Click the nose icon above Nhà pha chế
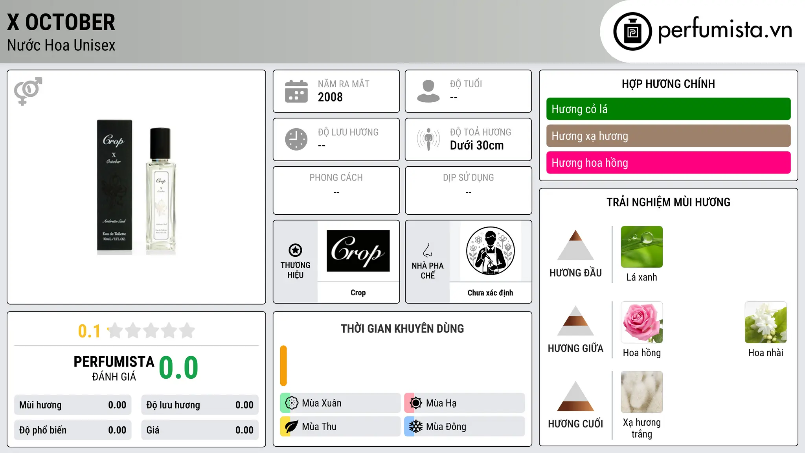The image size is (805, 453). pyautogui.click(x=428, y=250)
